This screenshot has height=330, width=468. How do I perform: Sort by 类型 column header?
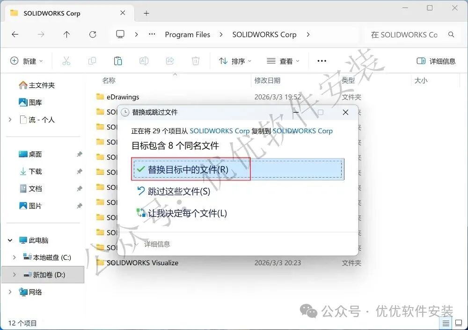(348, 80)
